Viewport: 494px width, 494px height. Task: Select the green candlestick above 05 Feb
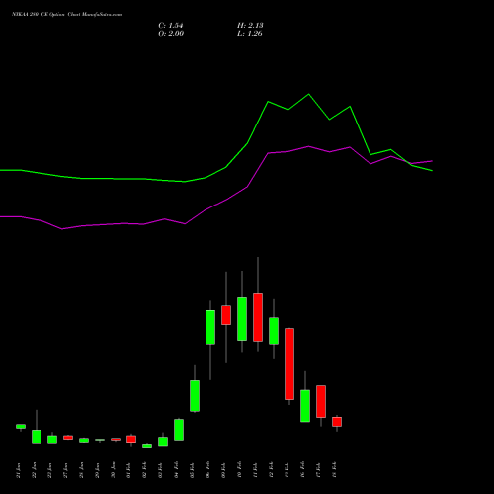pyautogui.click(x=195, y=396)
